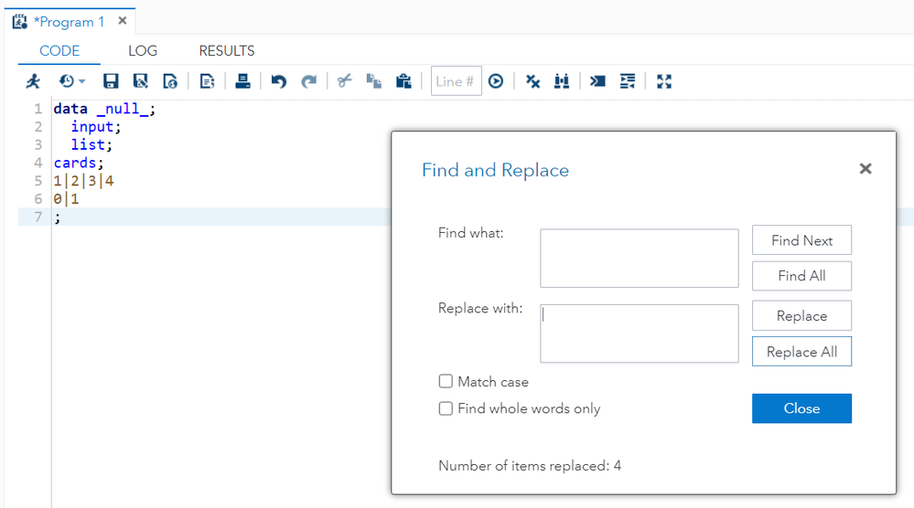Click in the Find what text box

click(x=639, y=259)
